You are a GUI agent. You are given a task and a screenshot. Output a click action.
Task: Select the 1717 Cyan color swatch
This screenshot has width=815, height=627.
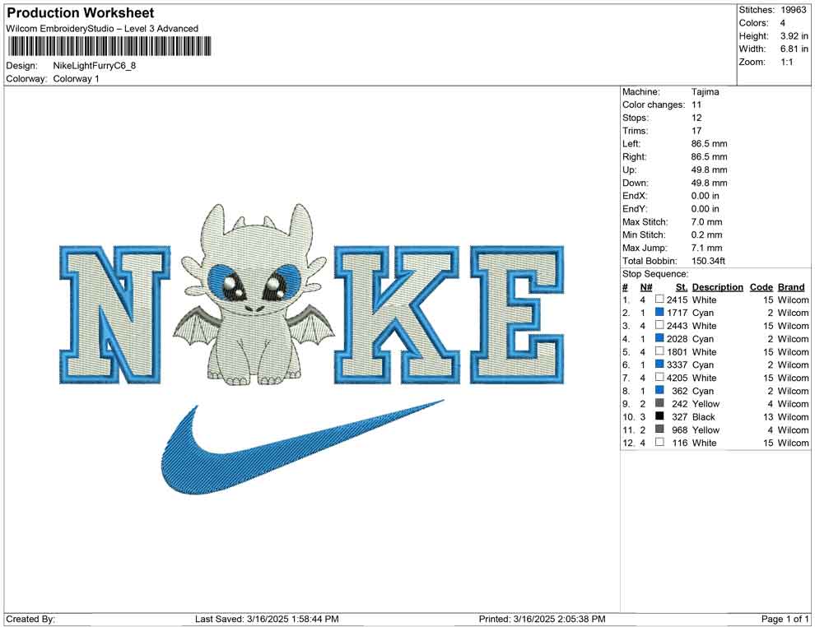(x=659, y=312)
